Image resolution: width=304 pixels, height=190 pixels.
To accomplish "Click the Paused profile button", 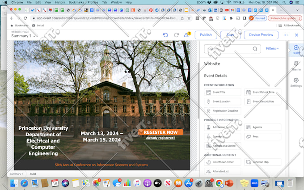I will coord(258,18).
